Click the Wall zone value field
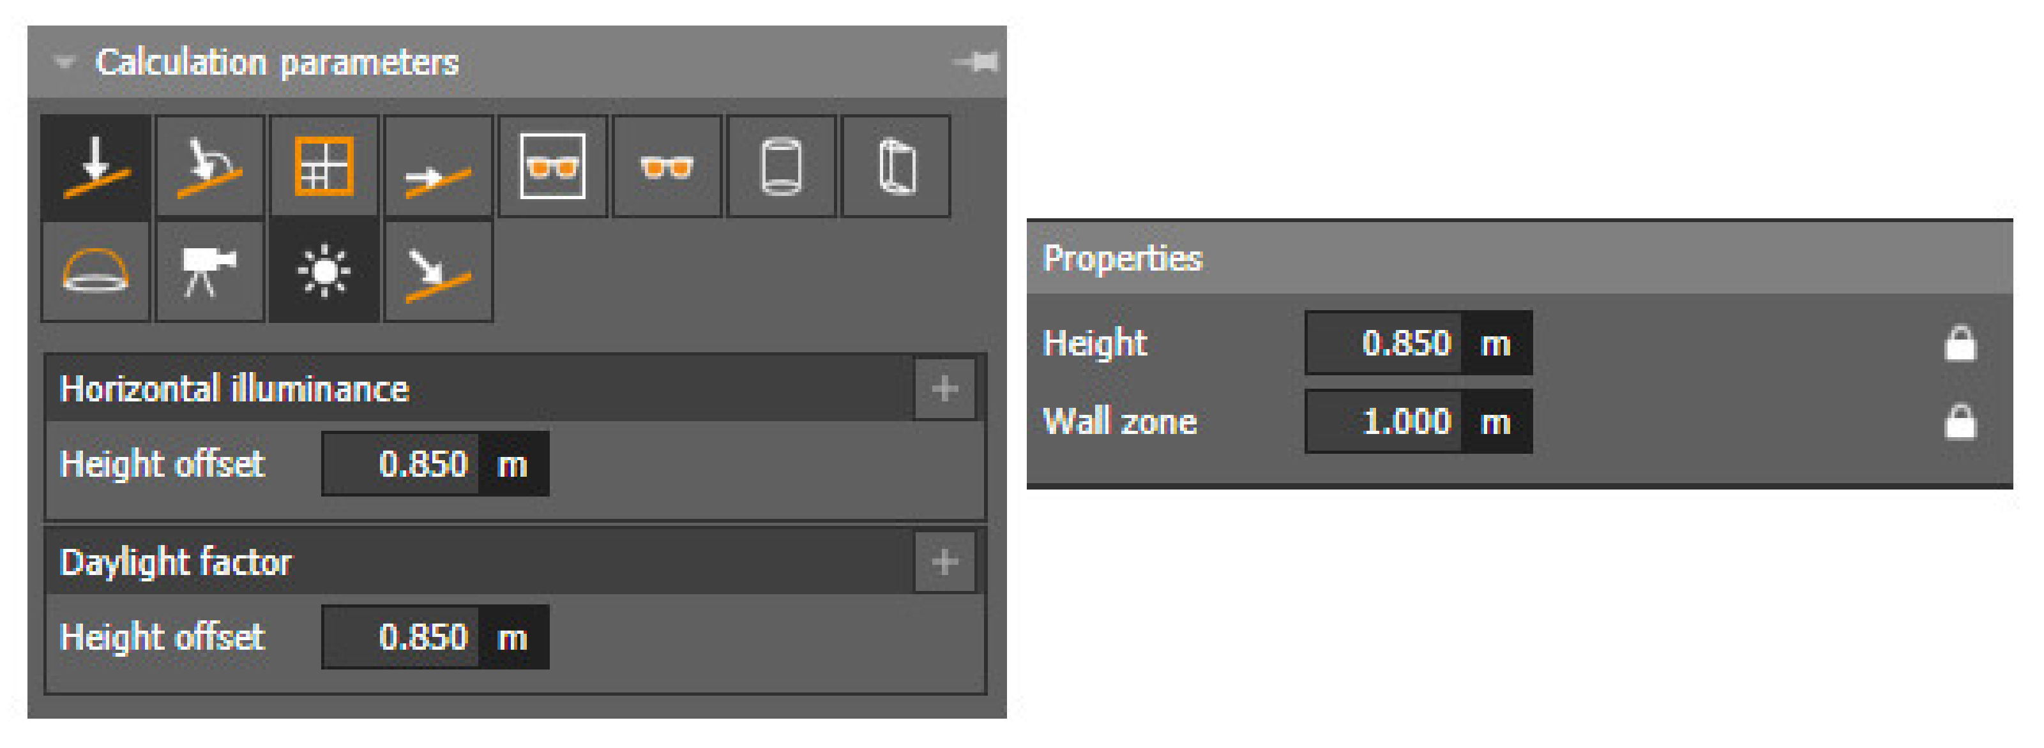Screen dimensions: 2044x748 pos(1384,421)
